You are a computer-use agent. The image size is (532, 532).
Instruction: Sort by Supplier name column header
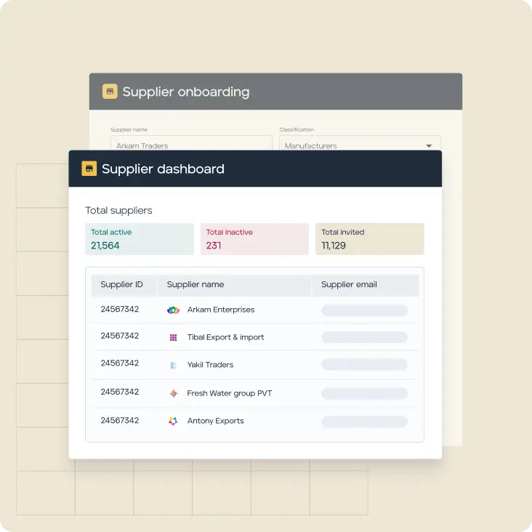click(x=196, y=285)
